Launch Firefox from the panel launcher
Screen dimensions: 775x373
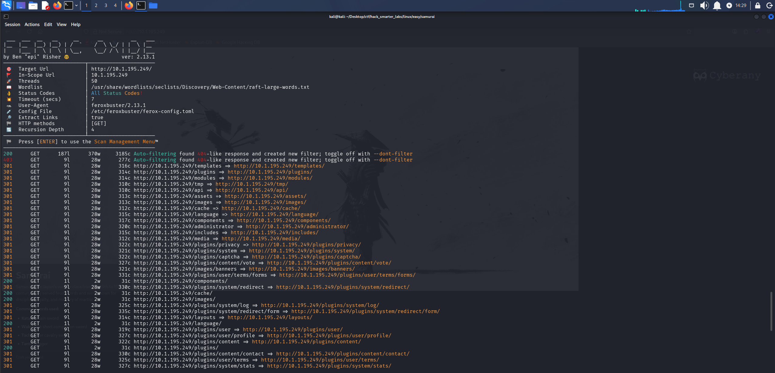click(57, 5)
